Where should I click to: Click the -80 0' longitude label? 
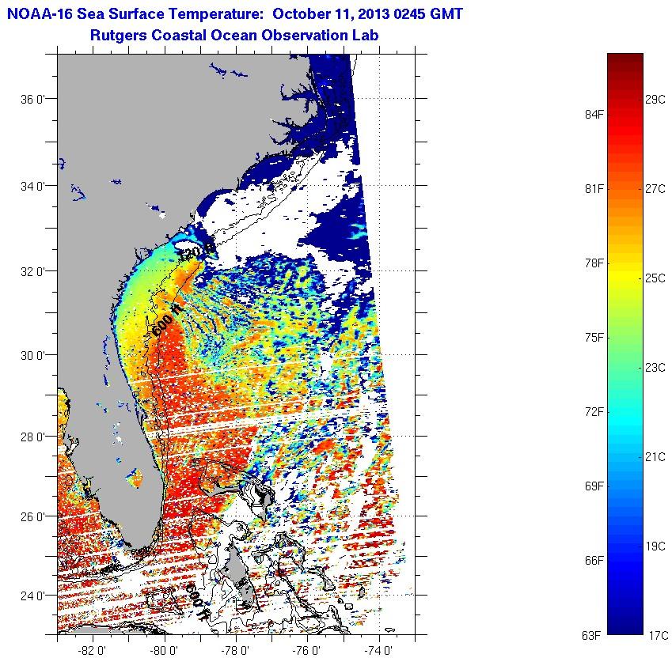[164, 651]
